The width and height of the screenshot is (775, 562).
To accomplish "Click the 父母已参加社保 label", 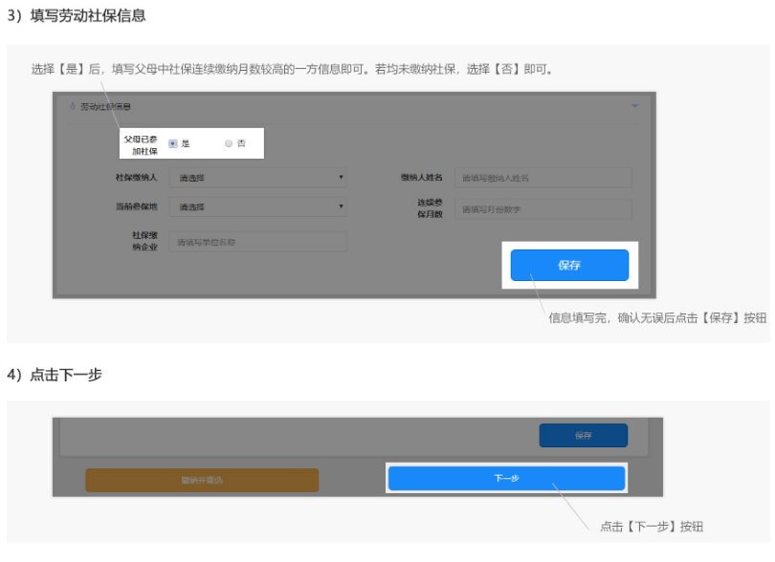I will pyautogui.click(x=141, y=143).
